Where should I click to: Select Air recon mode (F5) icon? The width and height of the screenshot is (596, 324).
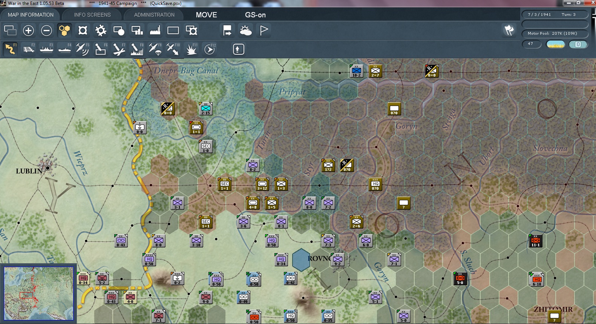83,49
